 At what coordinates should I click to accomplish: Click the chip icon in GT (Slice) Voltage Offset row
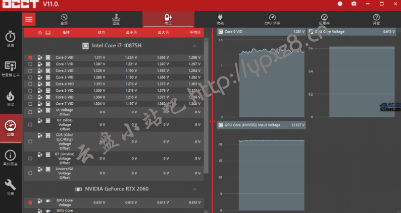click(48, 121)
